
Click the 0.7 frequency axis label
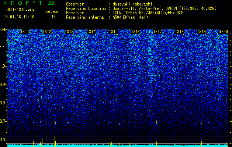3,121
